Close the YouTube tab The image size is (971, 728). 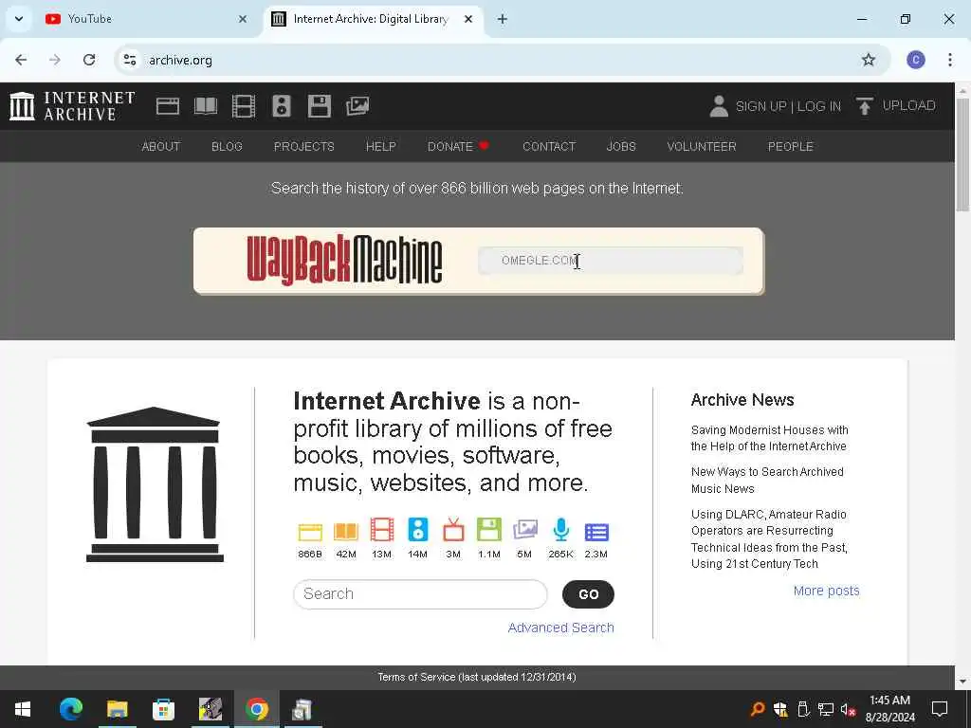pyautogui.click(x=243, y=19)
